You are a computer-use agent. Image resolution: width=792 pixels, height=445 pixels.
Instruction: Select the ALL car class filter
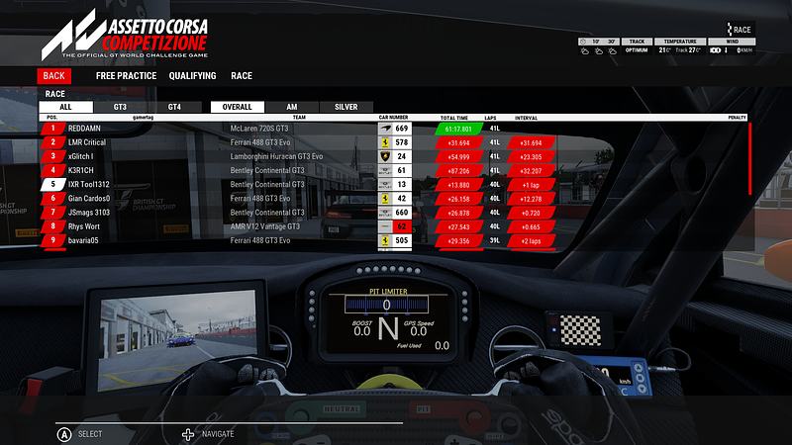tap(65, 107)
